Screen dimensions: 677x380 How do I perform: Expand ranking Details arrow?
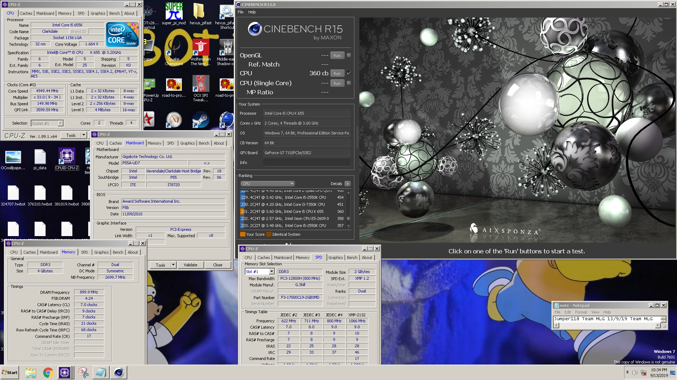pos(347,184)
